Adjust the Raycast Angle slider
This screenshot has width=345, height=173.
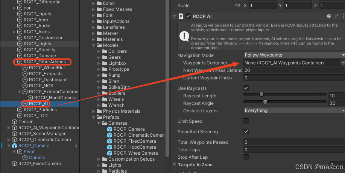click(285, 102)
